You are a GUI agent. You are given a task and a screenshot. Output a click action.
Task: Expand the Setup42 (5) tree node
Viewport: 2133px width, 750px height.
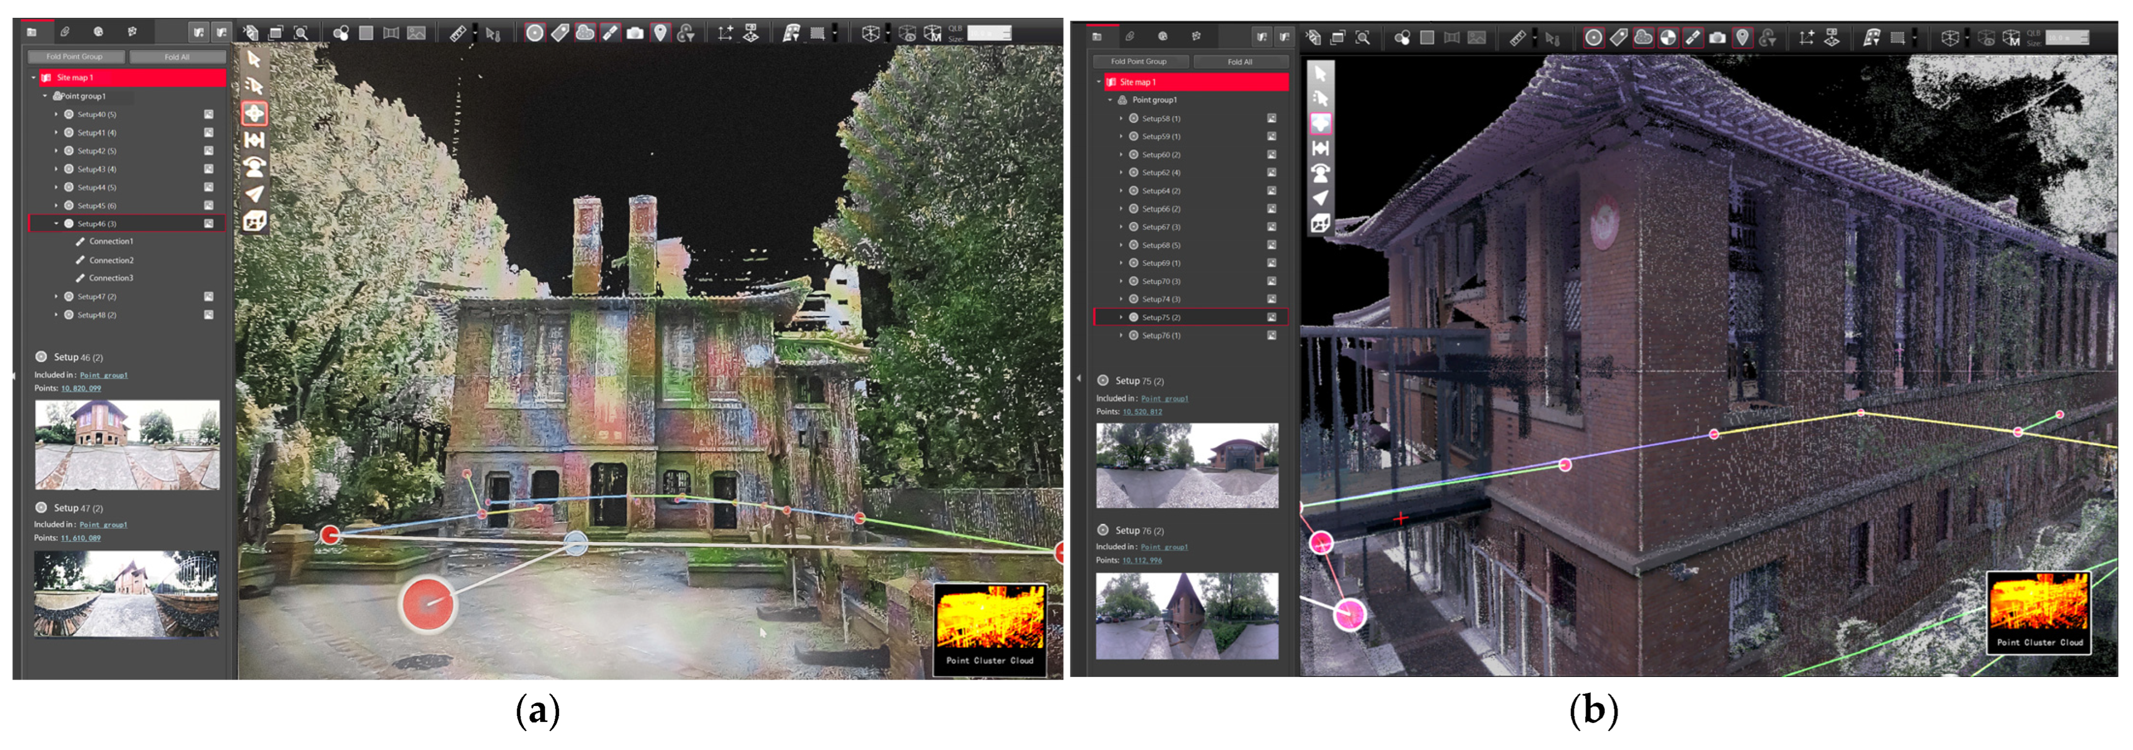[x=57, y=151]
